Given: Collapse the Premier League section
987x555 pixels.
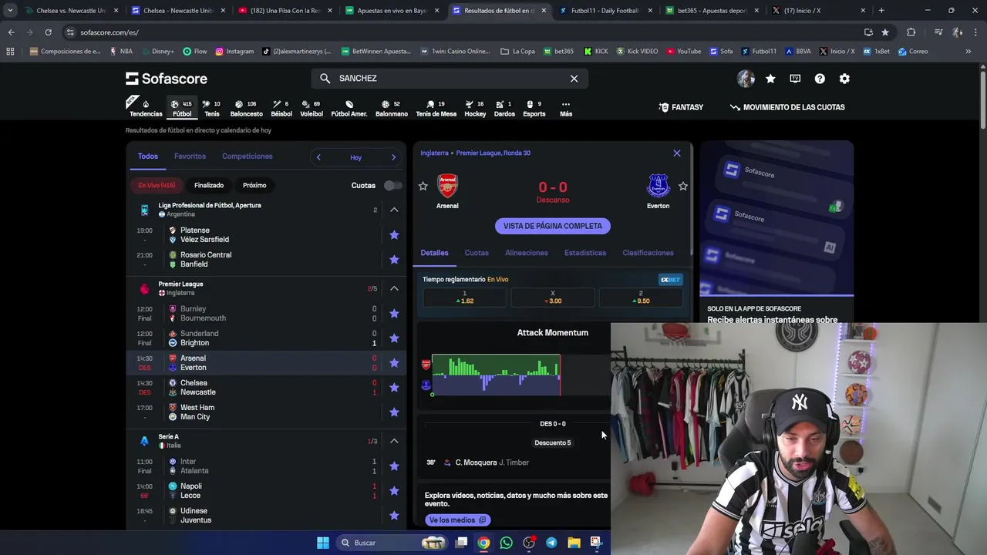Looking at the screenshot, I should tap(394, 288).
